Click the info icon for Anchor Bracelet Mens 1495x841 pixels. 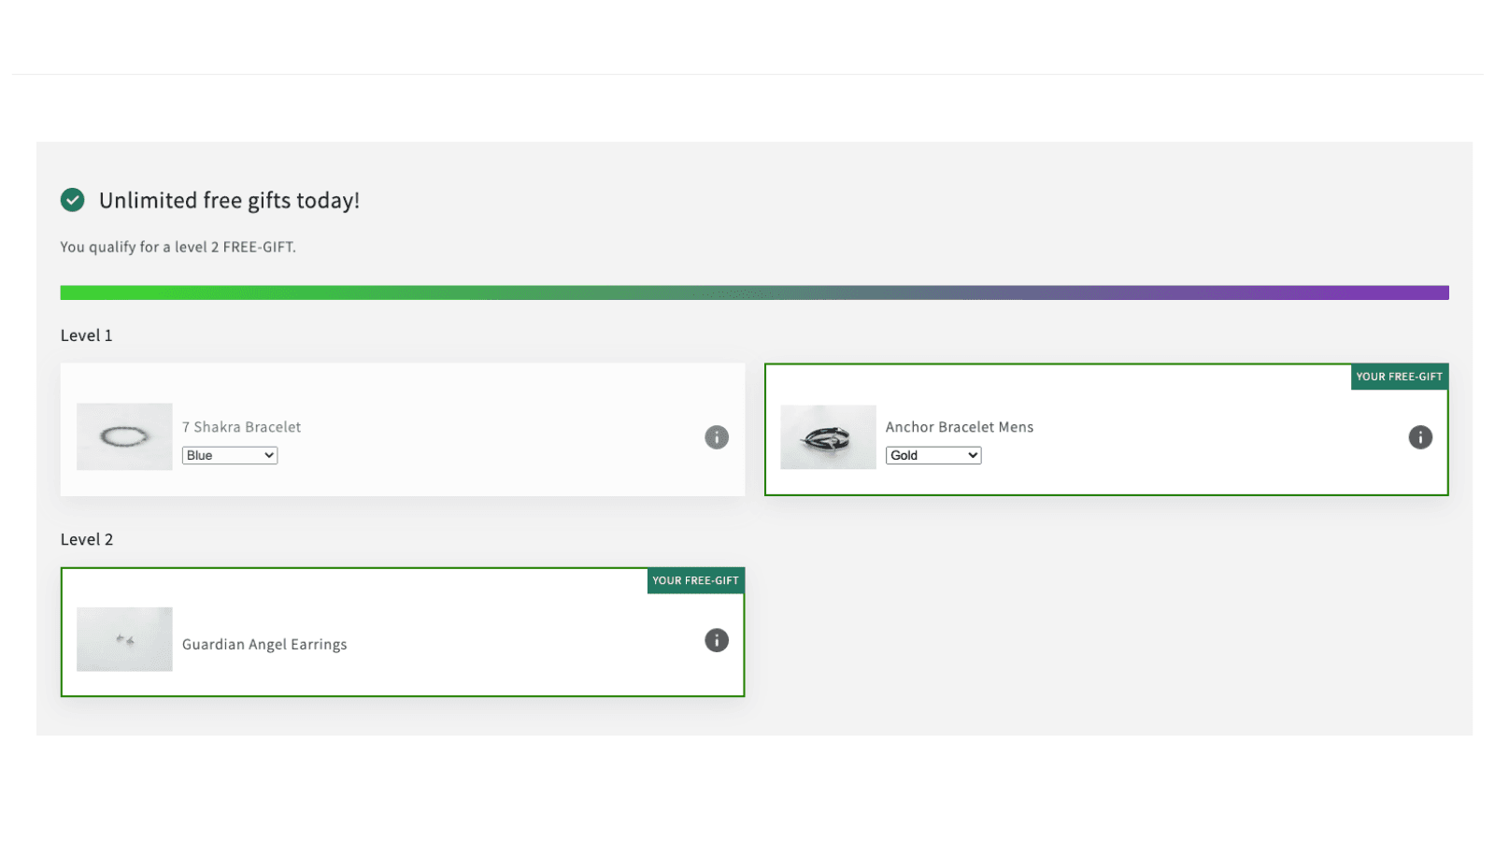tap(1420, 437)
